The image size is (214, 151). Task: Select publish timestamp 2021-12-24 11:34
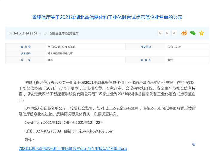[25, 33]
